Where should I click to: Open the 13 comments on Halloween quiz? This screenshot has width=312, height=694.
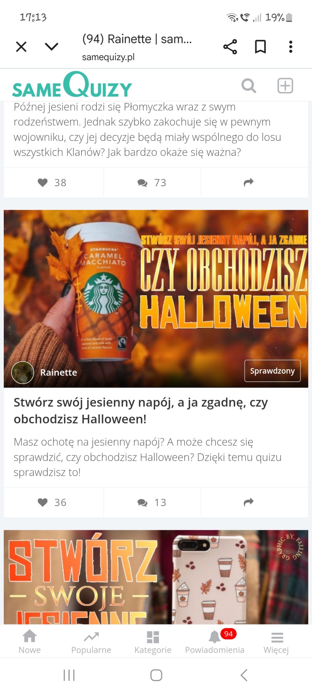pyautogui.click(x=152, y=502)
